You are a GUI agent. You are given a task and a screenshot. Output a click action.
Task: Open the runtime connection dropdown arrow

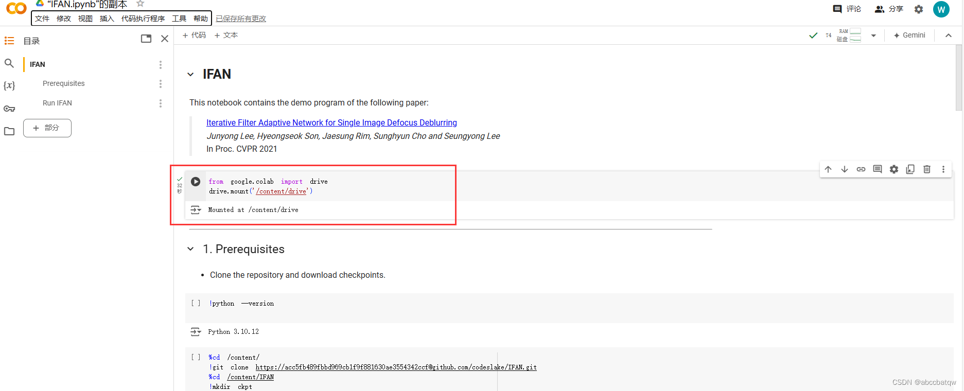(873, 35)
